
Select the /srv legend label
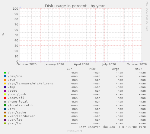[x=11, y=109]
